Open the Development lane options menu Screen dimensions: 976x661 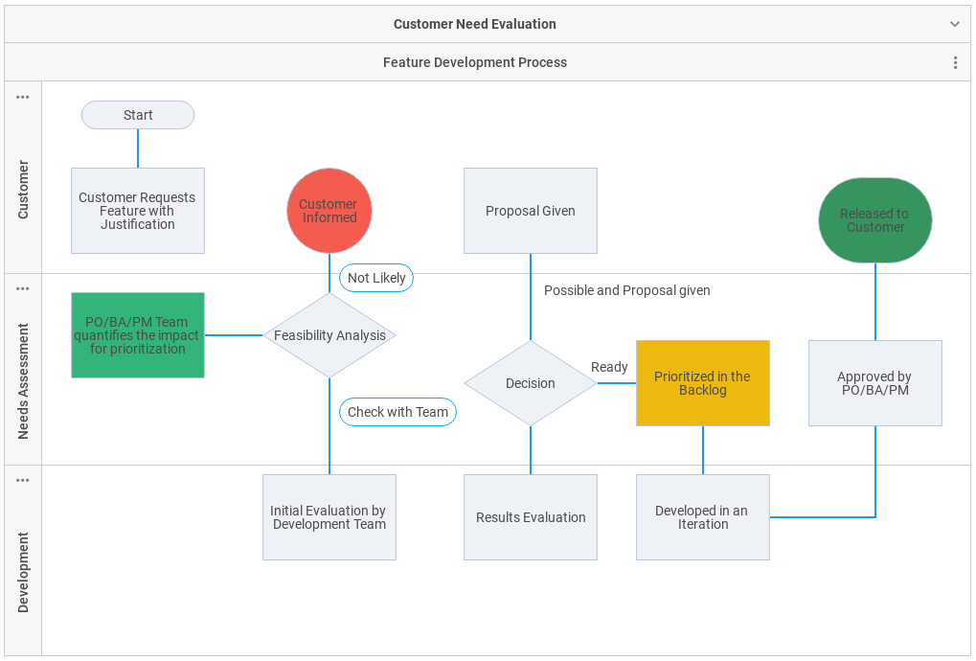[23, 480]
